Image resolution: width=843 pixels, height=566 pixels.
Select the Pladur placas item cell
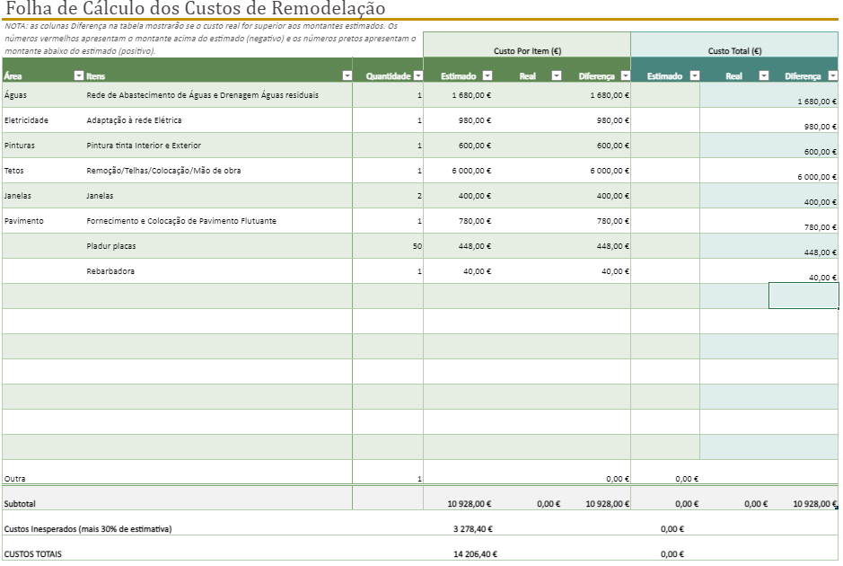(218, 246)
